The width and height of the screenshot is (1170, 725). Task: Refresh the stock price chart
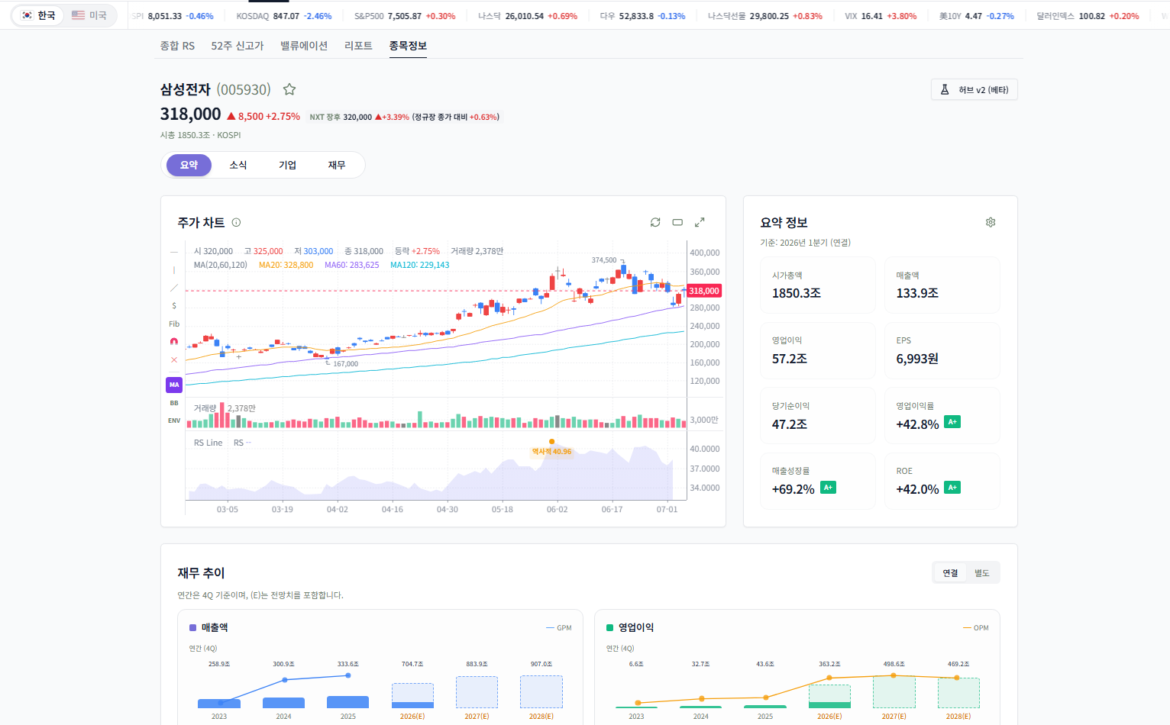point(655,222)
